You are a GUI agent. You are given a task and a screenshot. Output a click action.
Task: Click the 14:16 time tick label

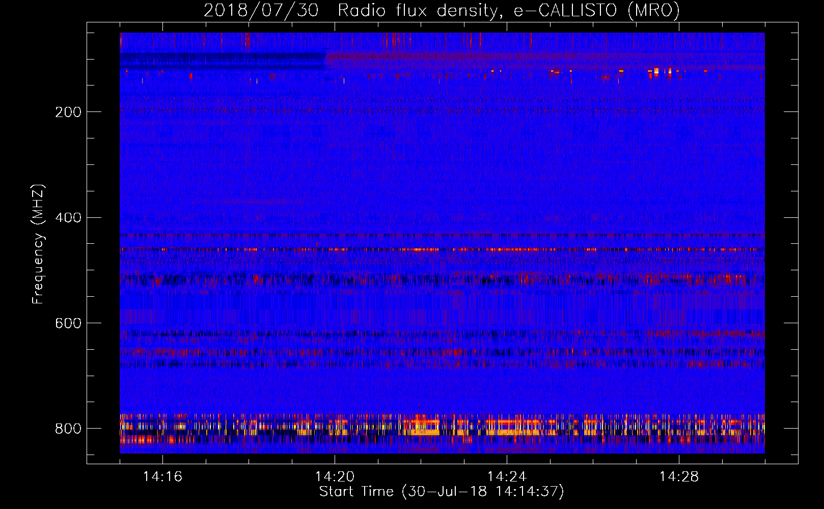click(x=162, y=476)
